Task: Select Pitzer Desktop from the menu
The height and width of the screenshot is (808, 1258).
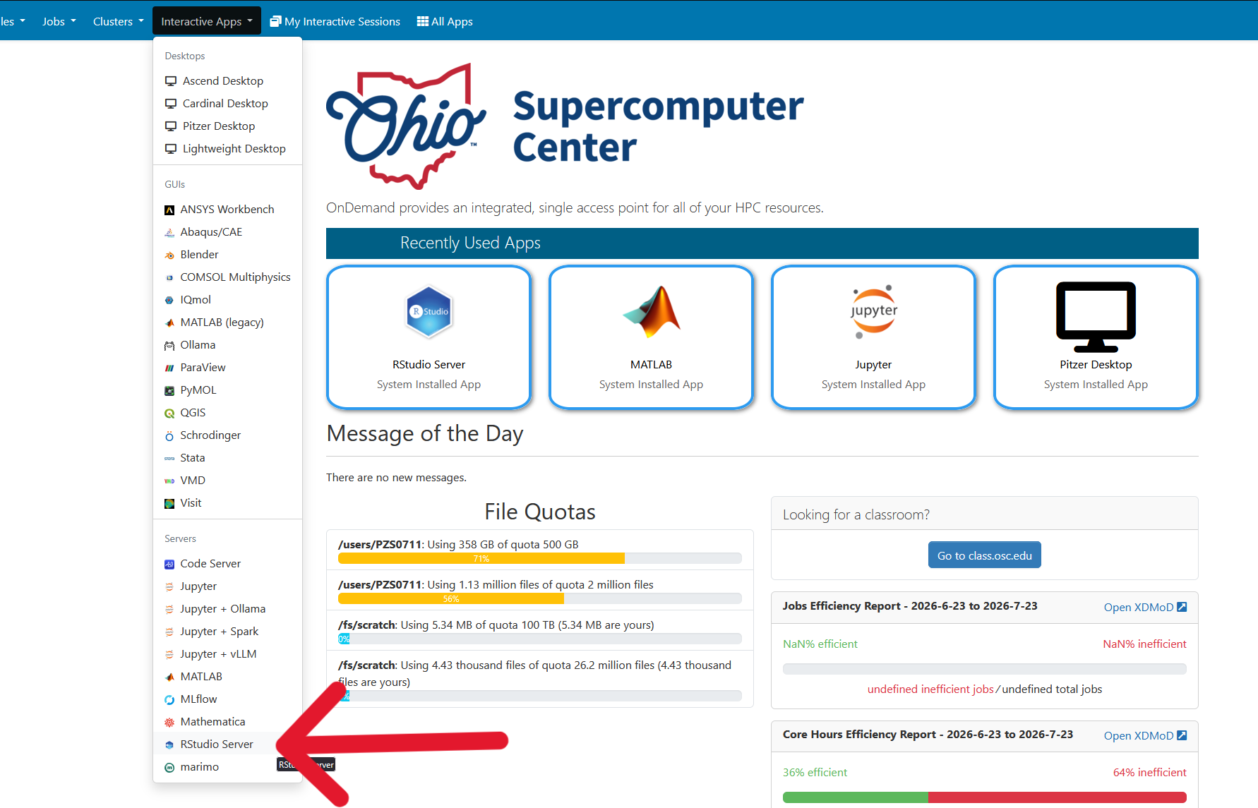Action: (227, 126)
